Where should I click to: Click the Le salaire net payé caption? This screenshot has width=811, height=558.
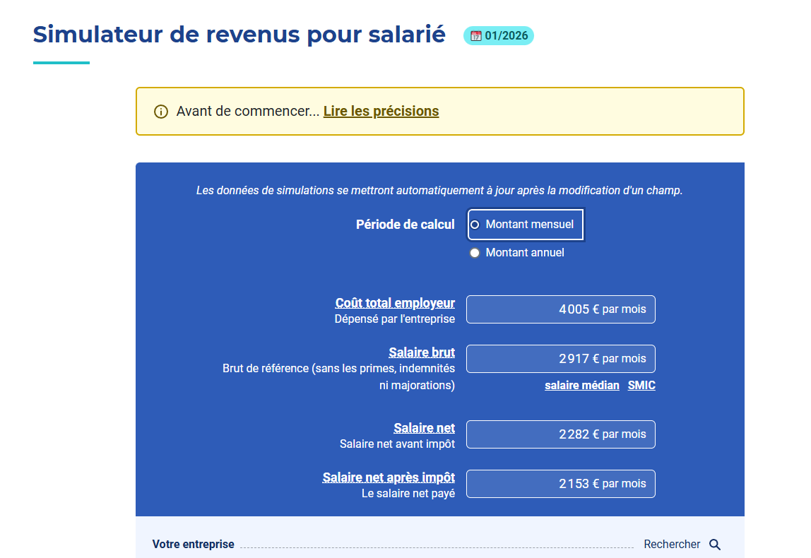(408, 494)
